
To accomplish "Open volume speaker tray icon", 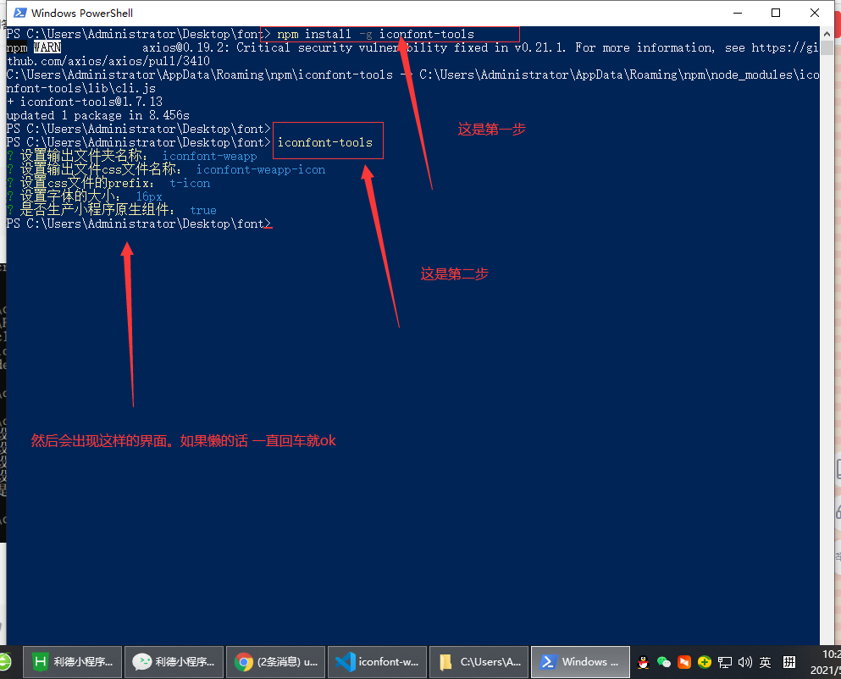I will pyautogui.click(x=745, y=662).
